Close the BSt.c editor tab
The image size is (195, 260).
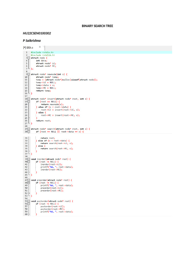coord(40,47)
